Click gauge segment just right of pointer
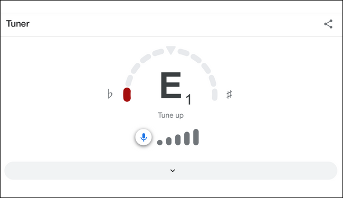This screenshot has width=343, height=198. click(183, 52)
